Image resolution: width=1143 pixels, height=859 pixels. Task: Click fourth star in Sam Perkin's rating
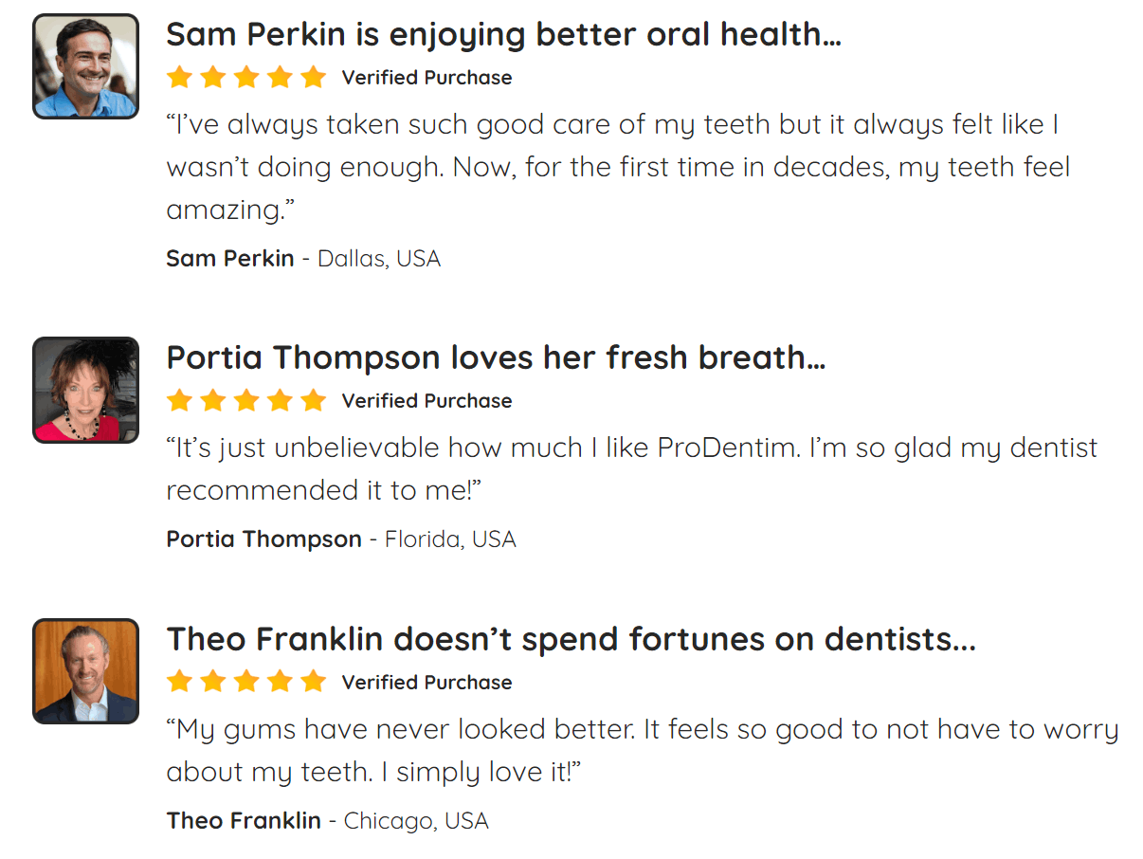(x=280, y=78)
